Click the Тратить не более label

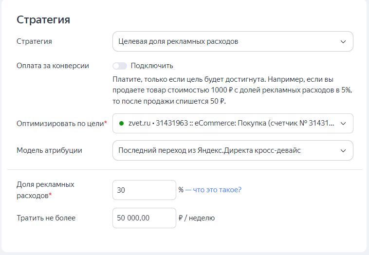tap(46, 218)
